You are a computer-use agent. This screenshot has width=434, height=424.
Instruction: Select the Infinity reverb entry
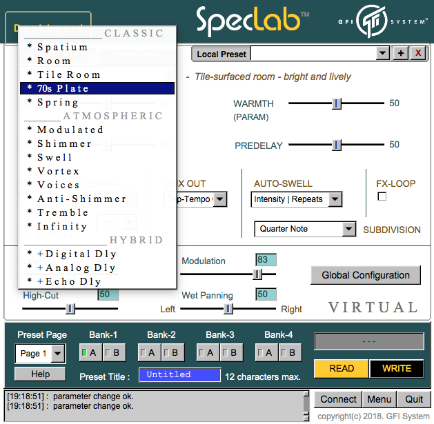[x=97, y=226]
